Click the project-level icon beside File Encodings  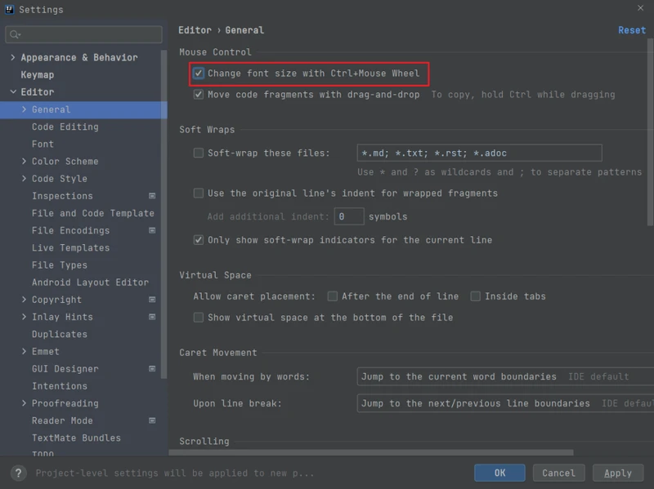(x=152, y=230)
